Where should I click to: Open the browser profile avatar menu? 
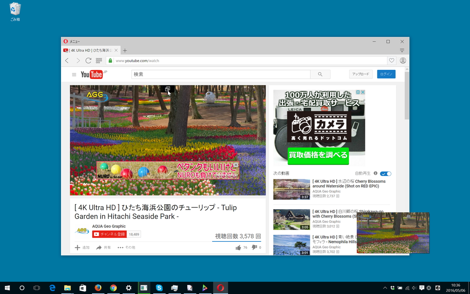402,60
